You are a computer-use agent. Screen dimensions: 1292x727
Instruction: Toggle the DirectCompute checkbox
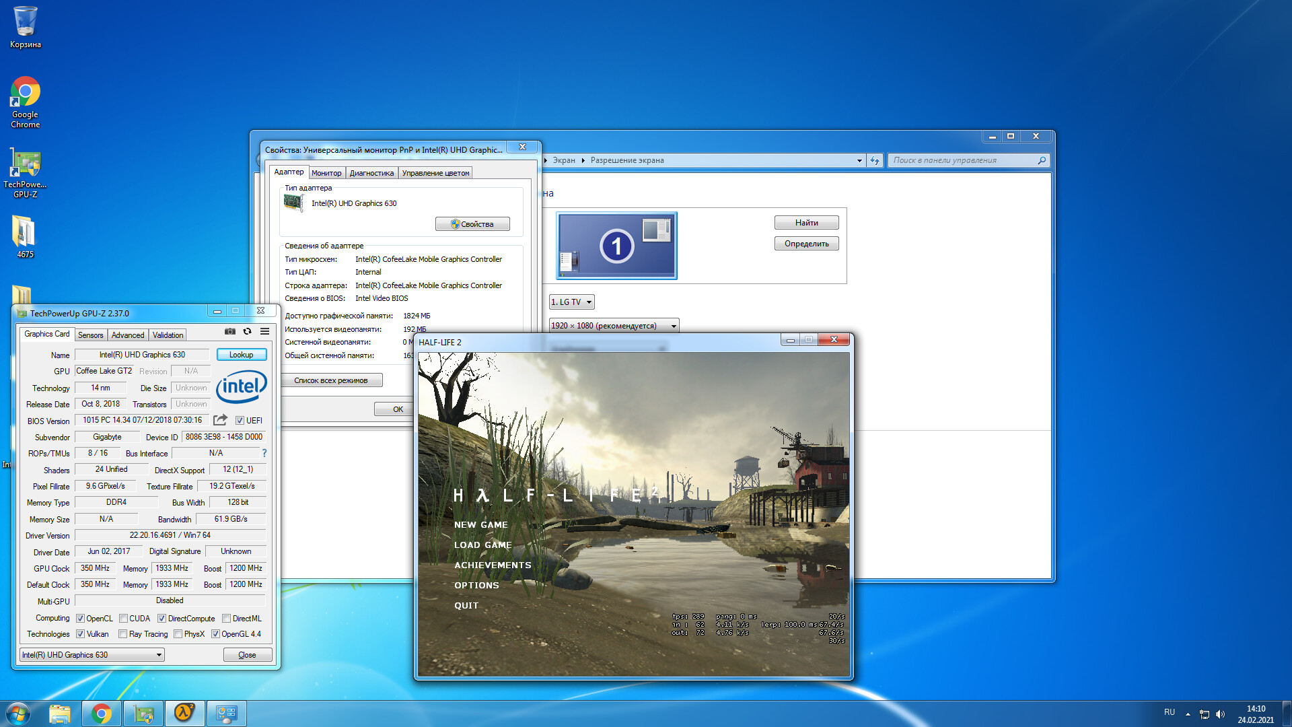click(161, 619)
